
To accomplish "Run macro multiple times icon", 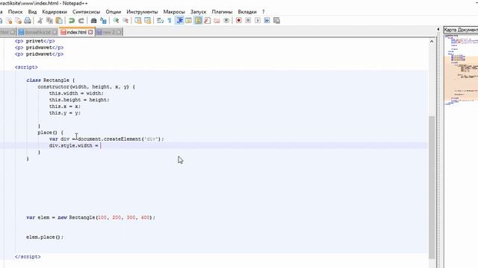I will click(x=267, y=21).
